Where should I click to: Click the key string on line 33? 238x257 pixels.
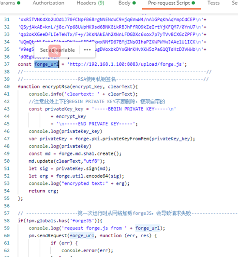(x=112, y=34)
